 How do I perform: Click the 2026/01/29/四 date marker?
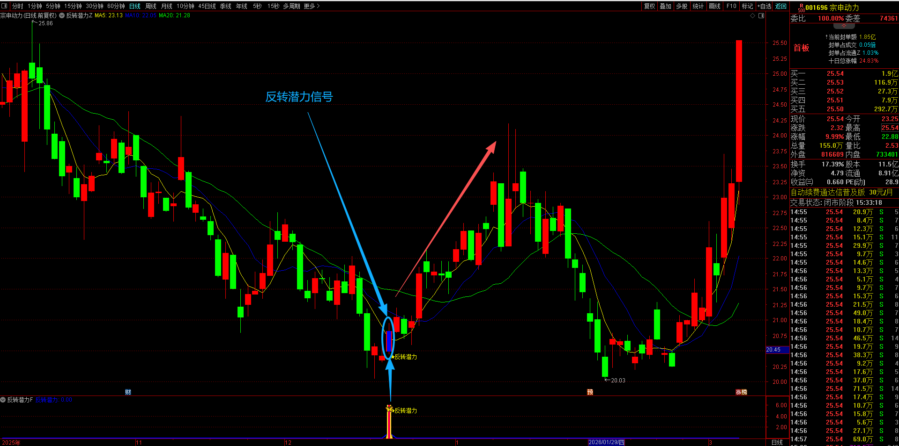click(x=606, y=442)
